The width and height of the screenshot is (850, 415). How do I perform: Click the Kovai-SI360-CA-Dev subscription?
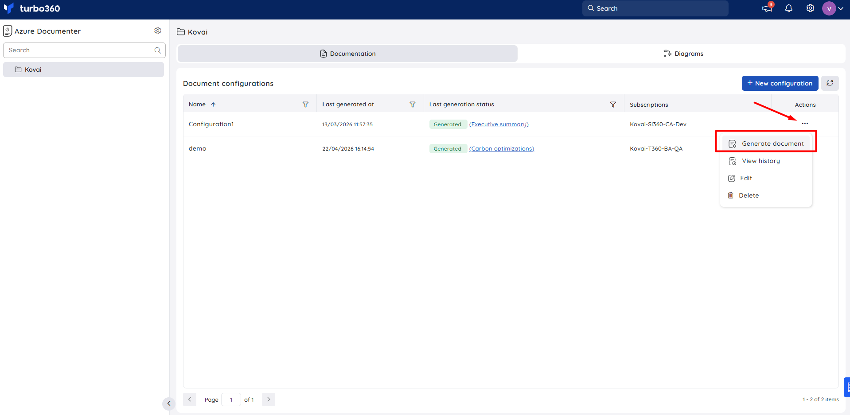(x=658, y=124)
